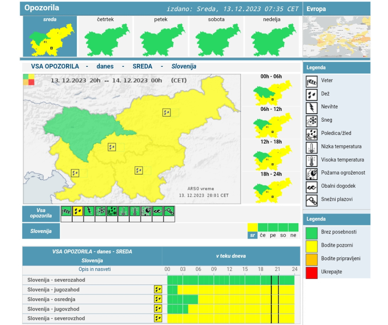
Task: Click Slovenija - osrednja region row label
Action: 51,299
